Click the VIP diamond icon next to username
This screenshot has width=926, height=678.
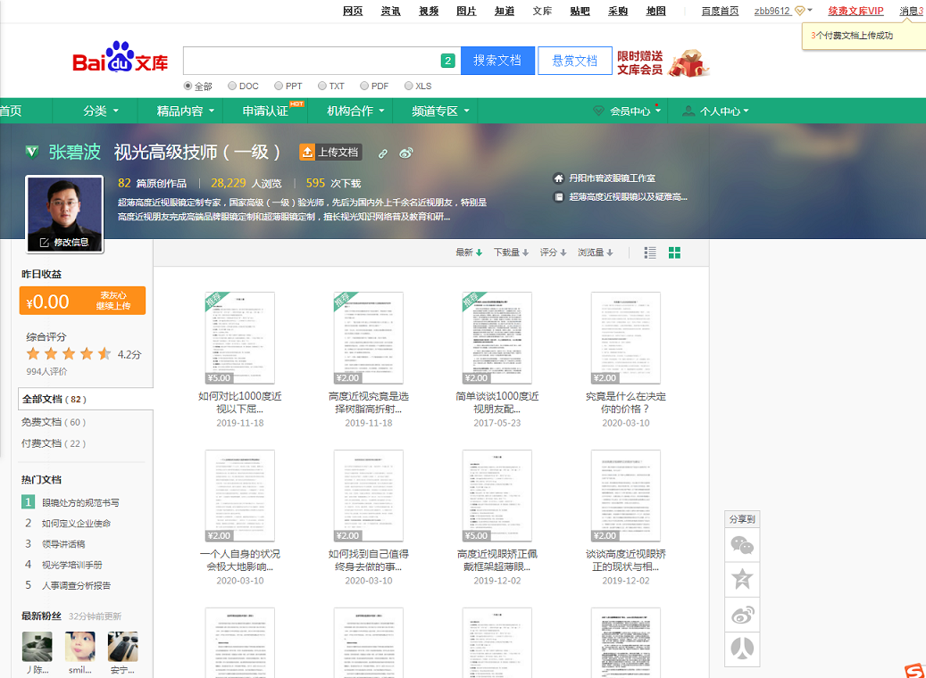799,11
